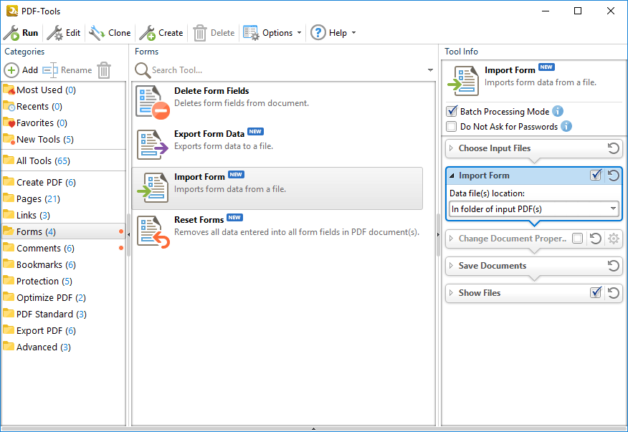
Task: Click the PDF-Tools app icon in title bar
Action: (x=12, y=11)
